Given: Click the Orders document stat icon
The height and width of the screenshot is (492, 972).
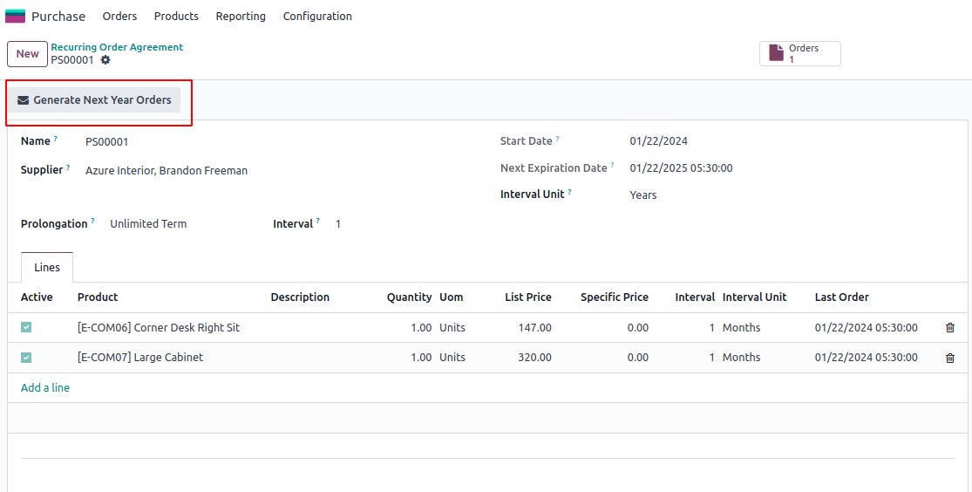Looking at the screenshot, I should pyautogui.click(x=776, y=53).
